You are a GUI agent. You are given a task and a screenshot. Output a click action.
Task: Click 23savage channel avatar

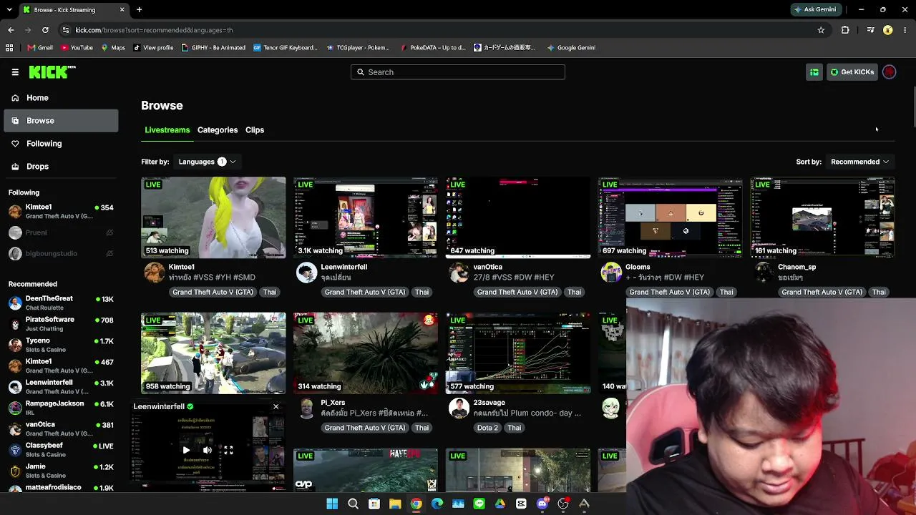pos(459,408)
